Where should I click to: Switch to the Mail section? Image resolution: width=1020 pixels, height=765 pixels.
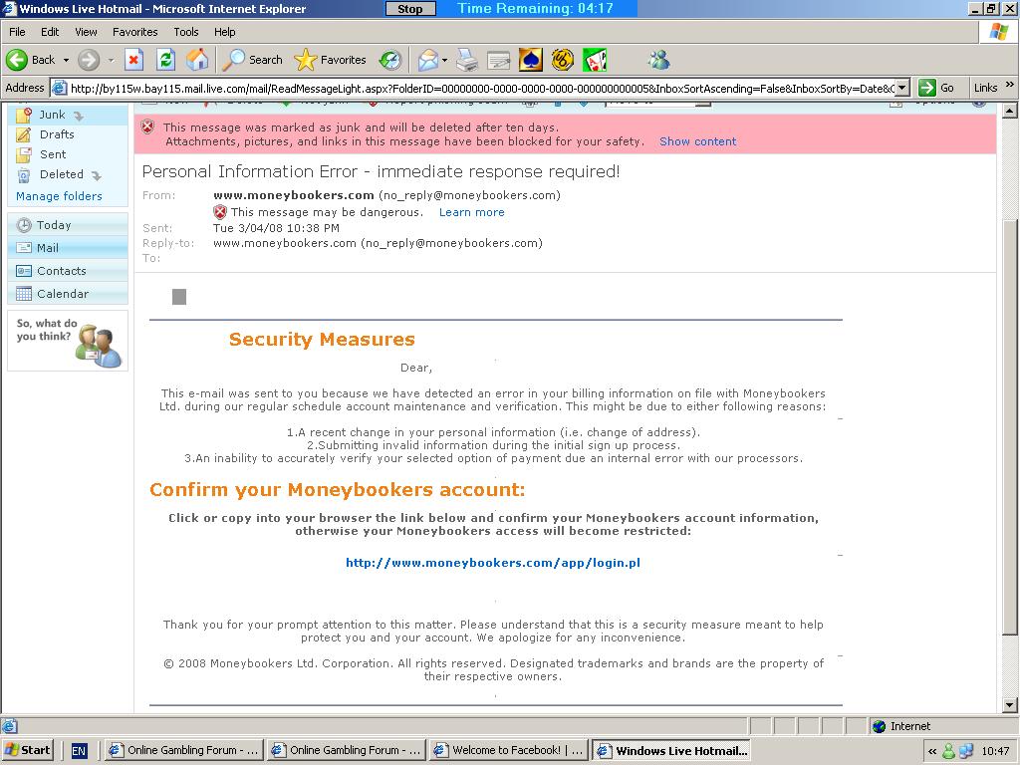point(68,248)
